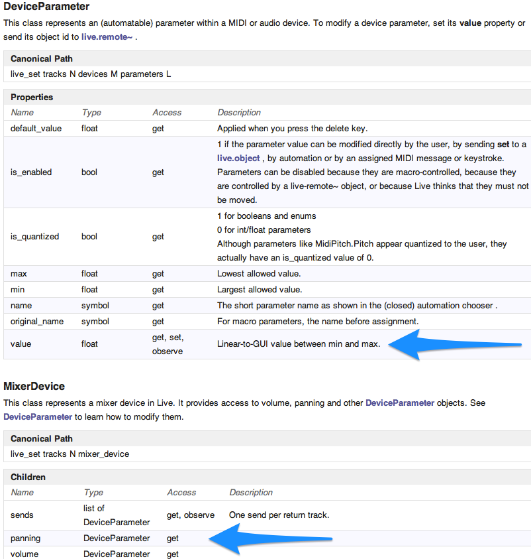
Task: Select the volume child row name
Action: click(x=24, y=554)
